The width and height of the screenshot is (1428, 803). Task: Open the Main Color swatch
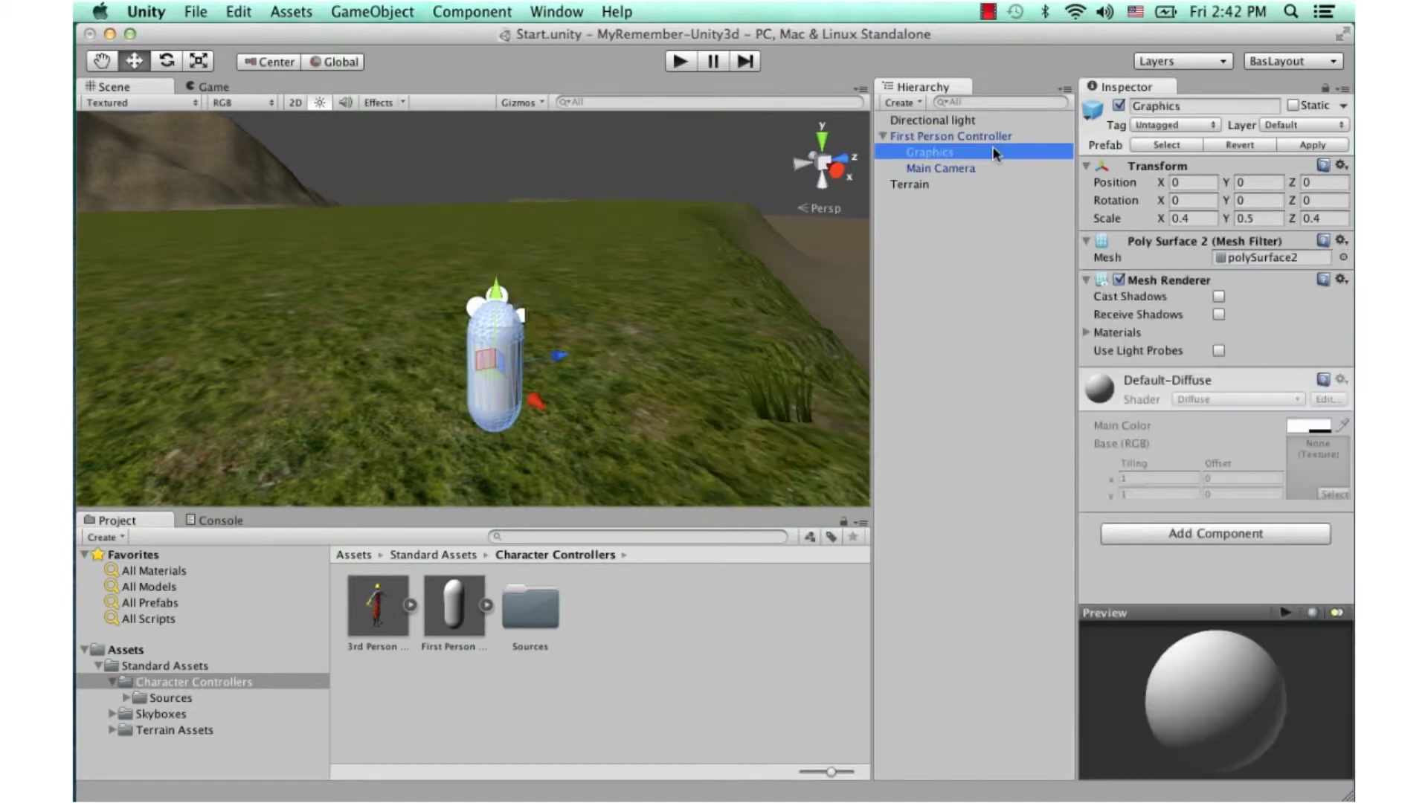click(1309, 426)
